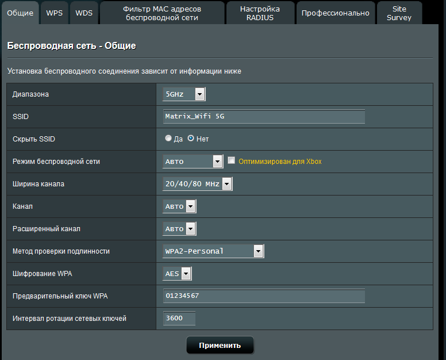446x360 pixels.
Task: Go to Настройка RADIUS tab
Action: [260, 13]
